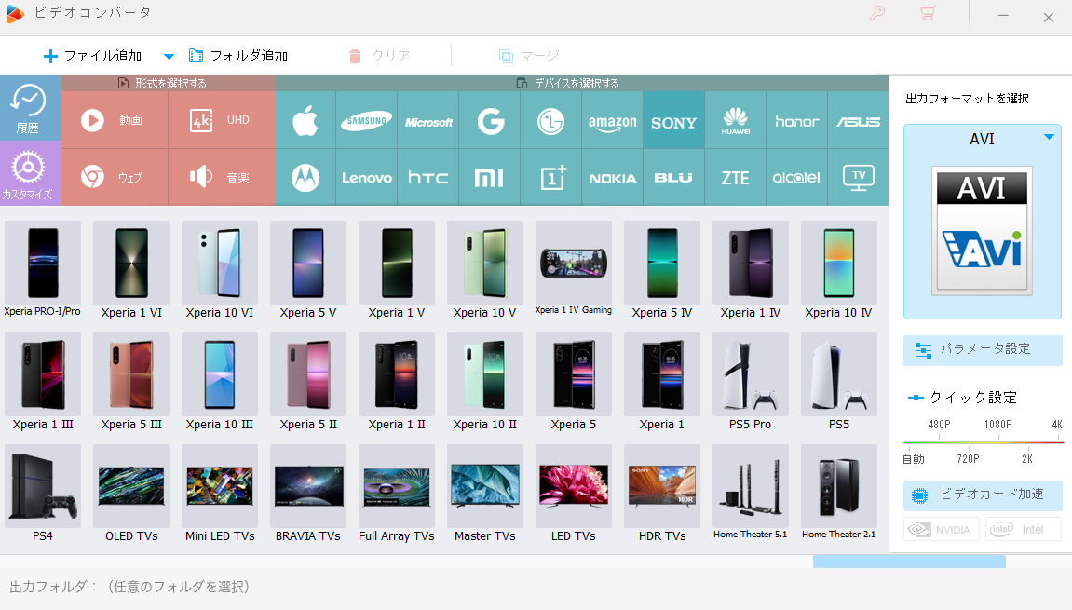Screen dimensions: 1072x610
Task: Expand the AVI output format dropdown
Action: point(1049,138)
